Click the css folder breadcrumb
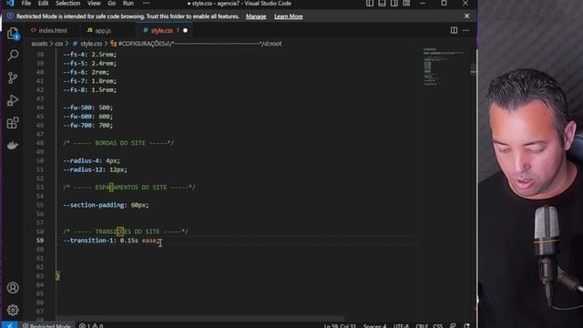 (x=58, y=44)
